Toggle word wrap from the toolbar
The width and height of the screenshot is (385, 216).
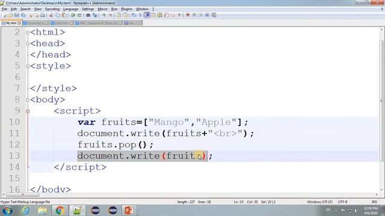(x=134, y=15)
